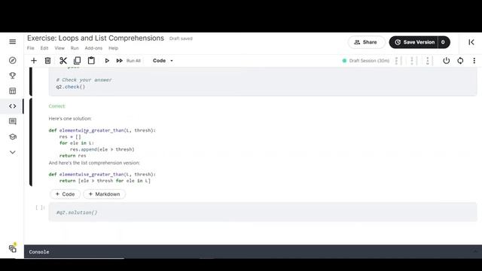Collapse the right sidebar panel arrow
Viewport: 482px width, 271px height.
pos(471,42)
